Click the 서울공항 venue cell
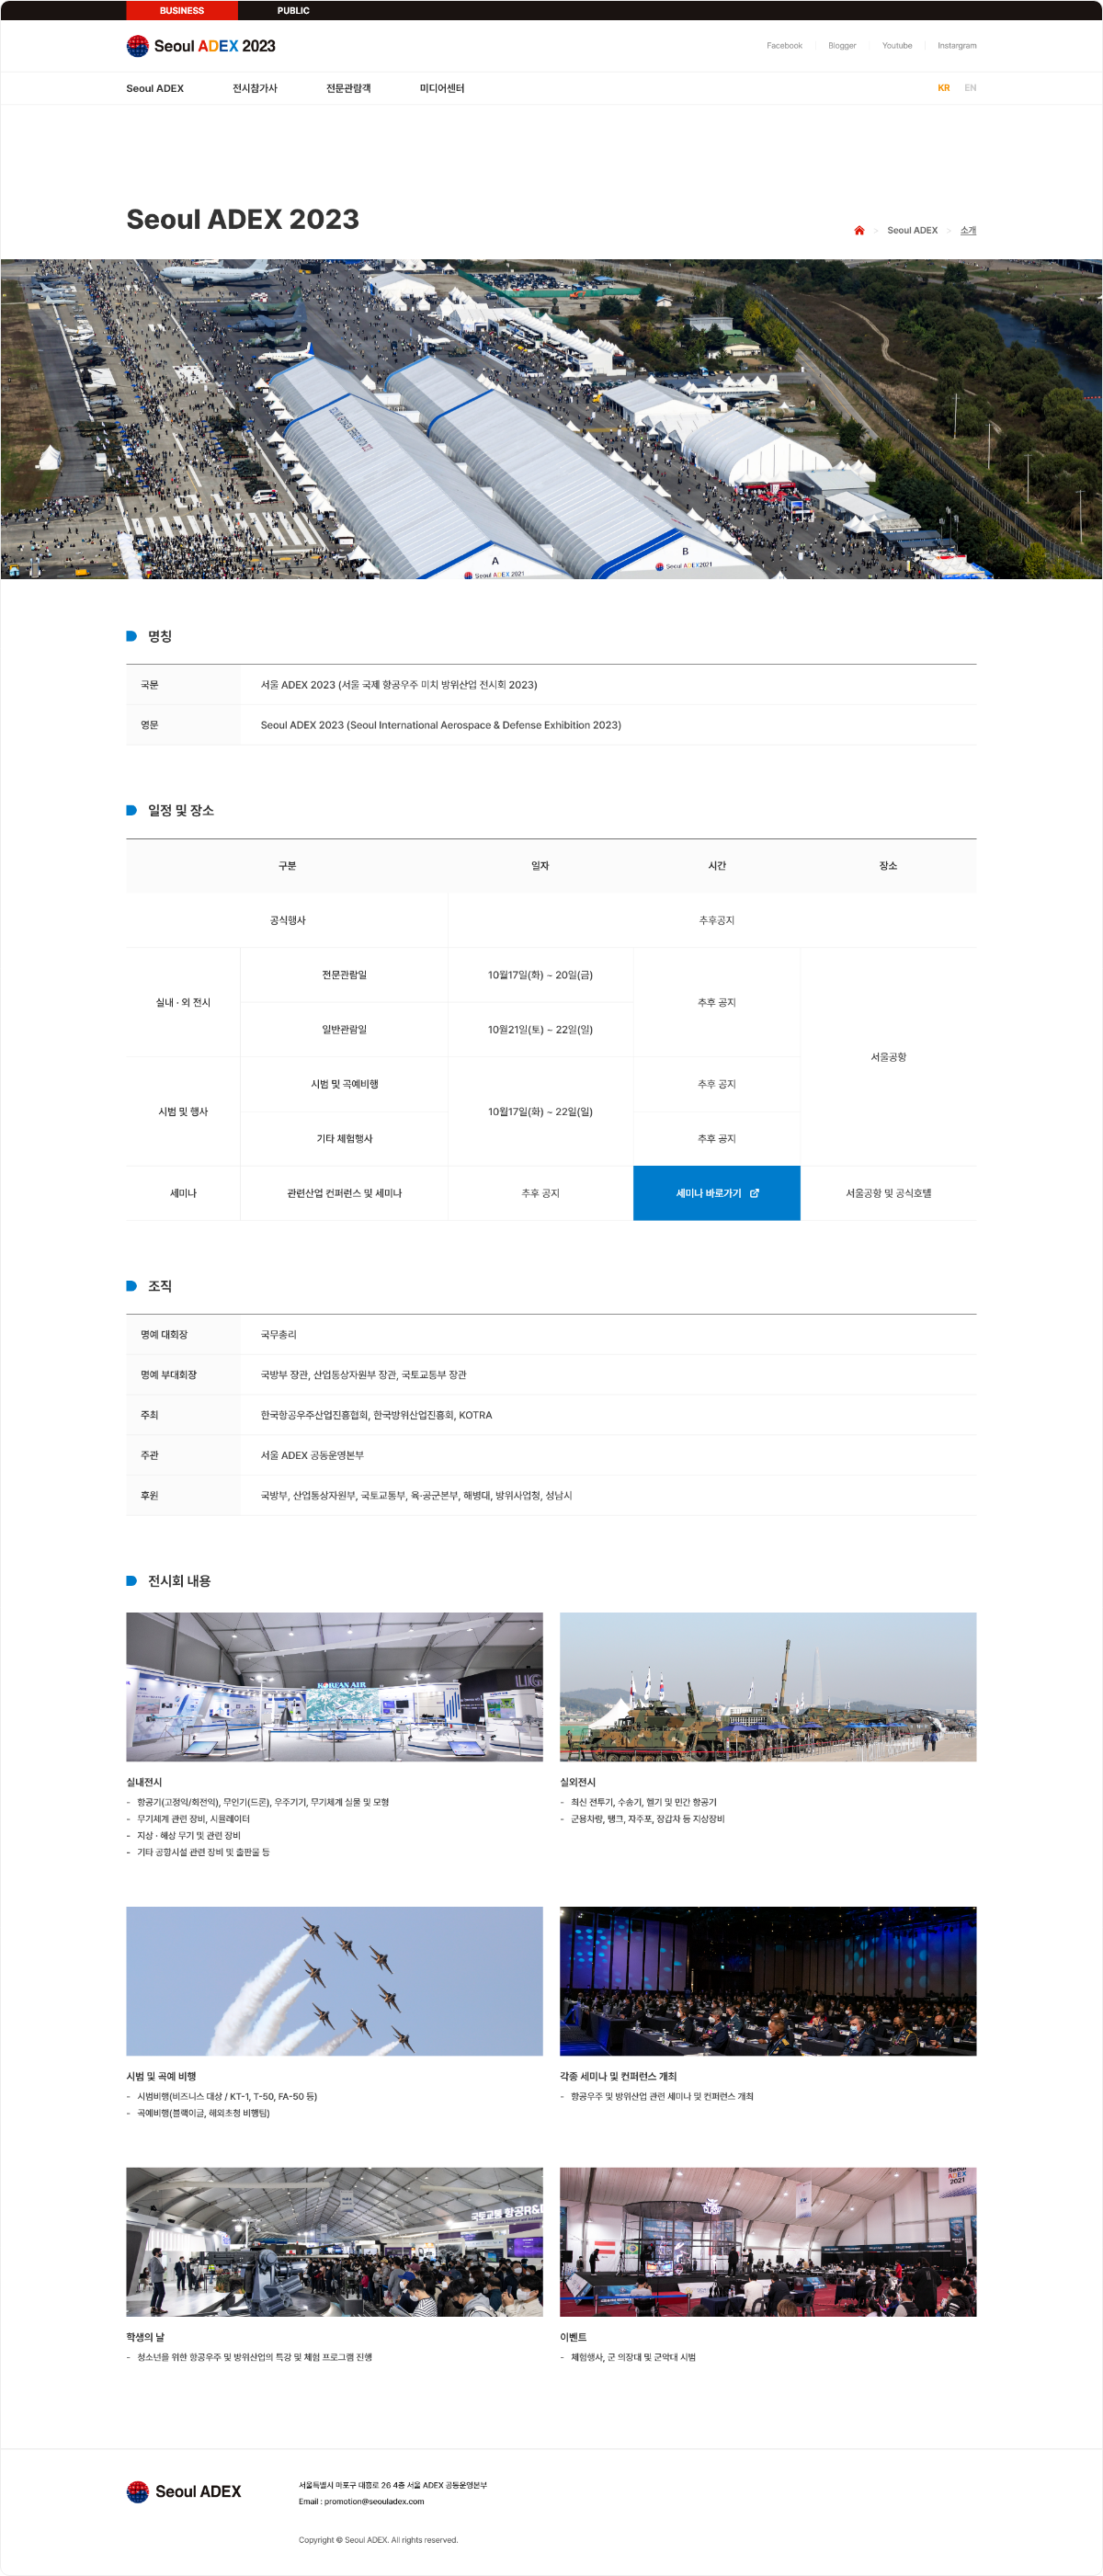The image size is (1103, 2576). pyautogui.click(x=888, y=1057)
